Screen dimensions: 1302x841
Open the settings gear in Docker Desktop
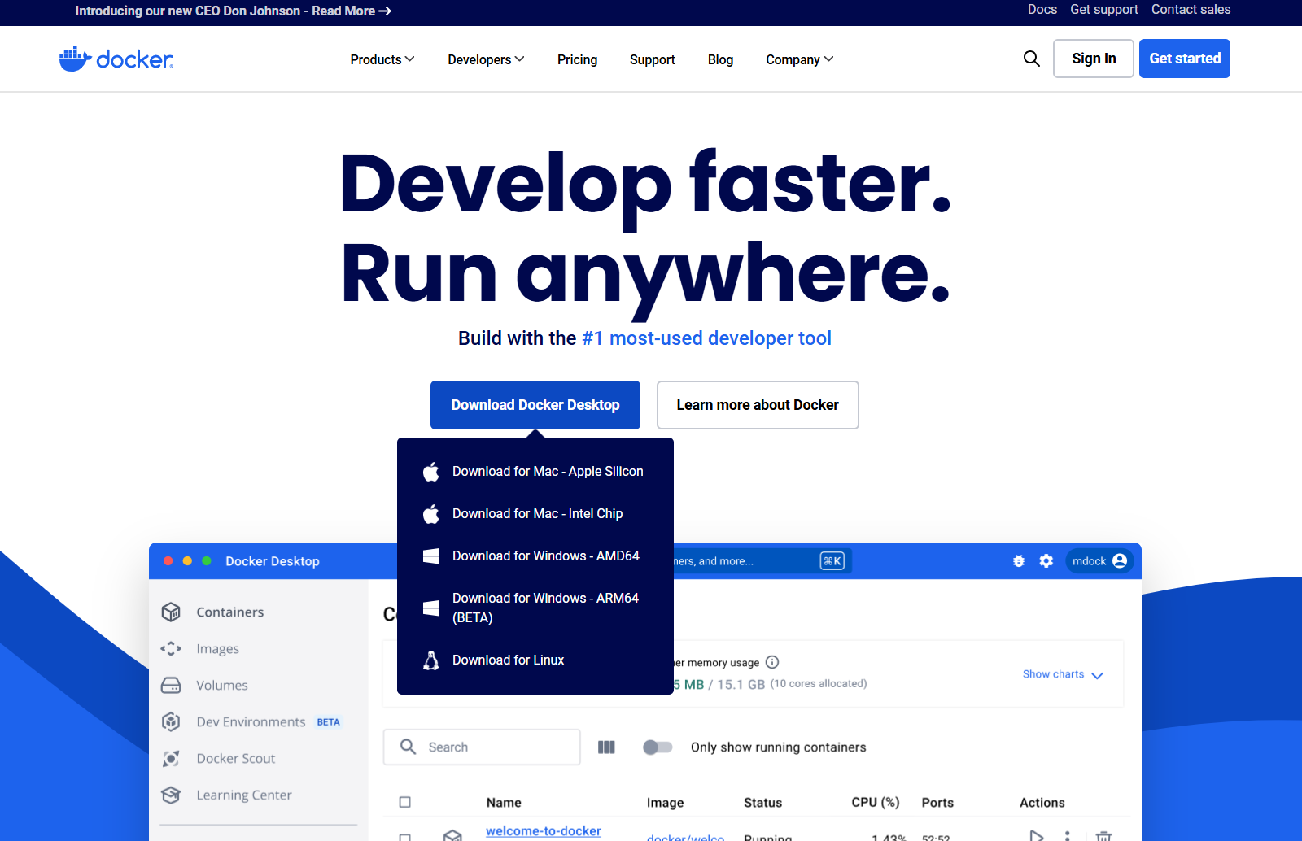tap(1046, 561)
